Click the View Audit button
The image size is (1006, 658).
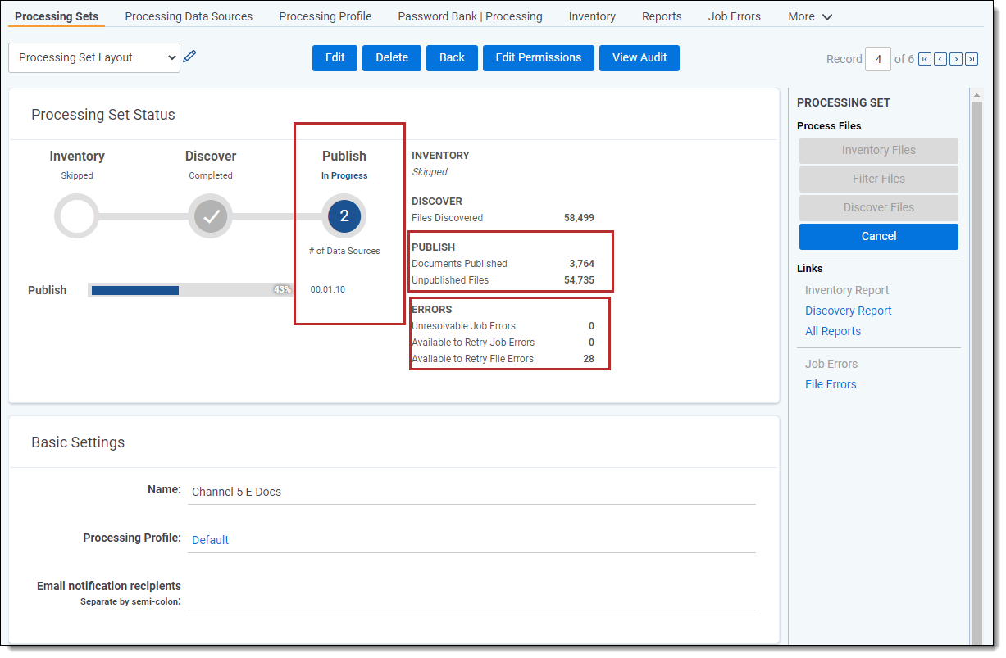(x=640, y=57)
